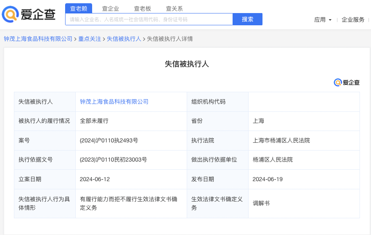The image size is (371, 235).
Task: Select the 查老赖 search tab
Action: [79, 9]
